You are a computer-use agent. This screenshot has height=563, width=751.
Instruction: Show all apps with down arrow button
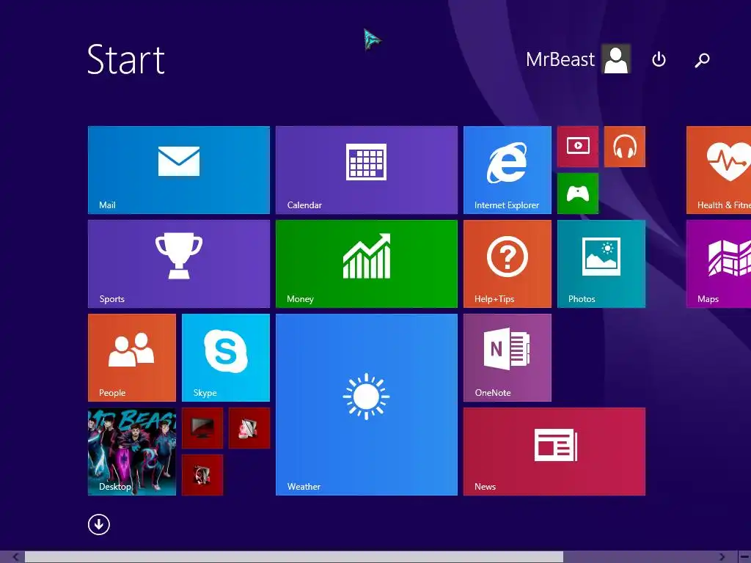tap(99, 524)
